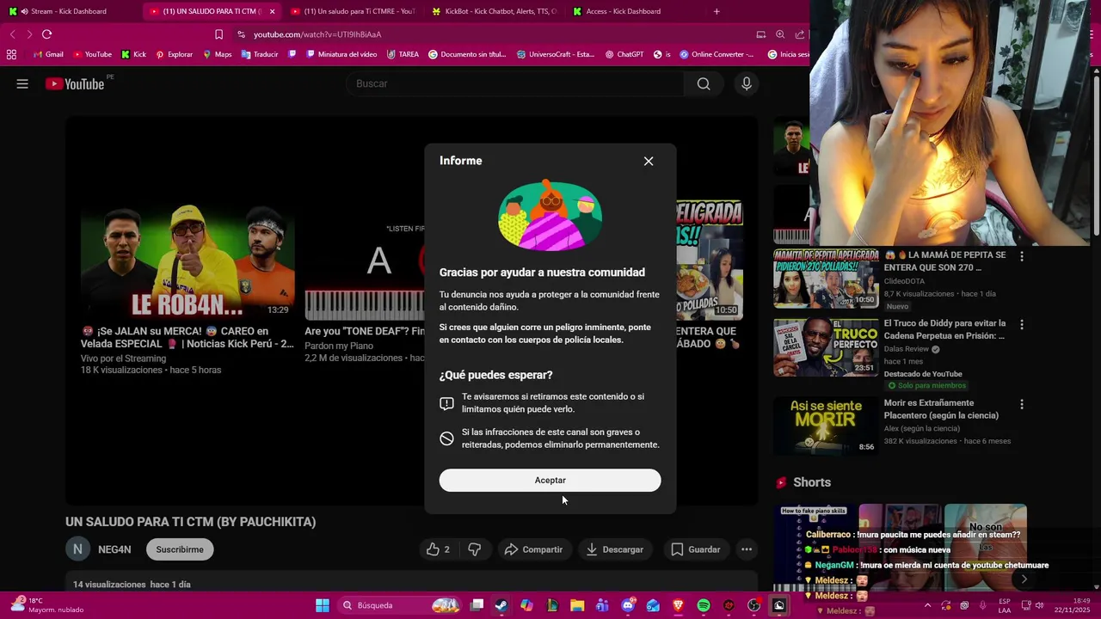Like the video with thumbs up
Image resolution: width=1101 pixels, height=619 pixels.
[x=438, y=549]
